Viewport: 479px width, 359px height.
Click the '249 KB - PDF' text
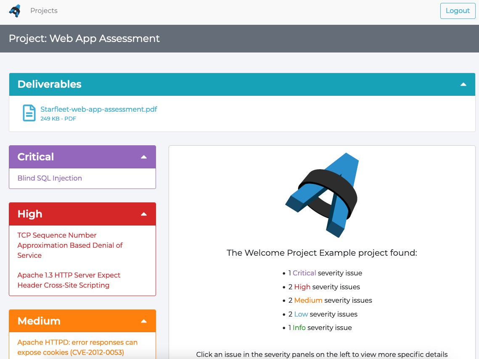[58, 119]
